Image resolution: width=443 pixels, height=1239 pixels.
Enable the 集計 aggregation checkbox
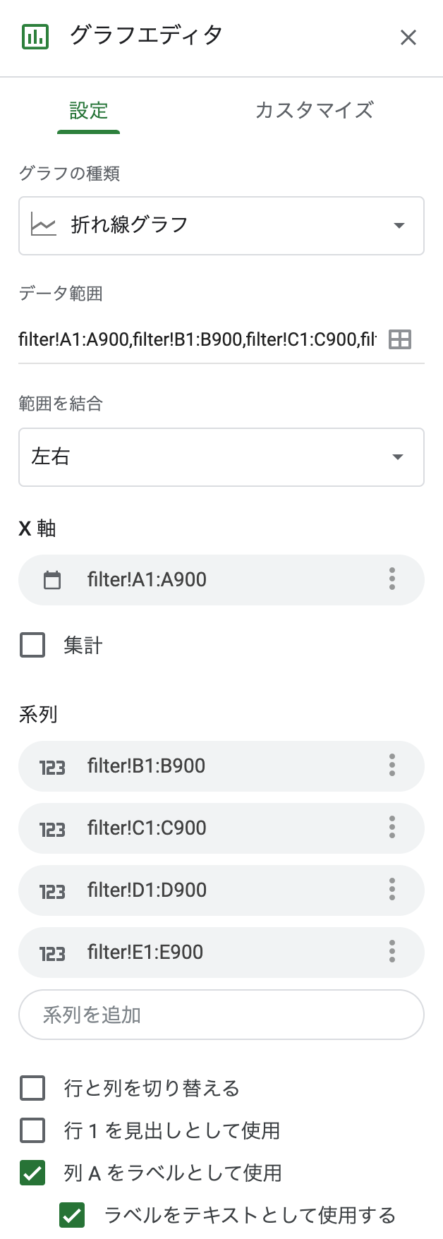pyautogui.click(x=32, y=644)
